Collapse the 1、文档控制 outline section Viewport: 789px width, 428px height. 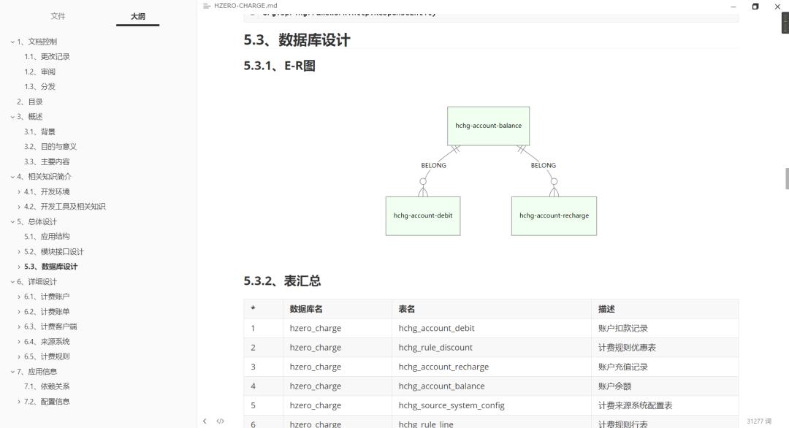(x=12, y=42)
